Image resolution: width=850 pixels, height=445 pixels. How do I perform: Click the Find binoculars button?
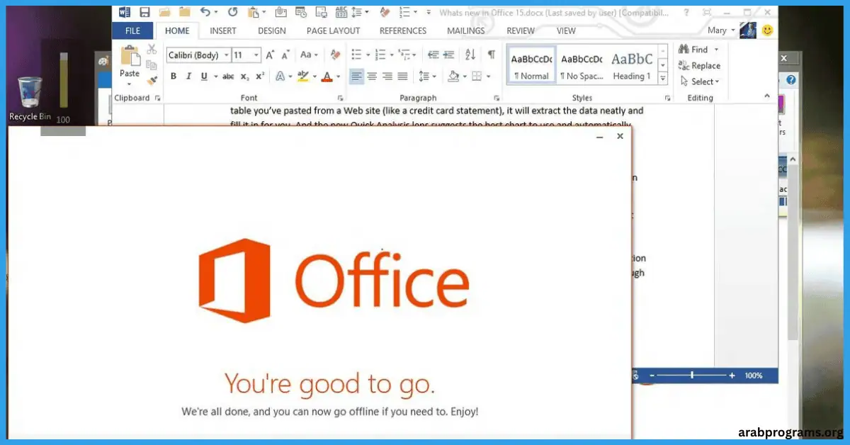[693, 50]
